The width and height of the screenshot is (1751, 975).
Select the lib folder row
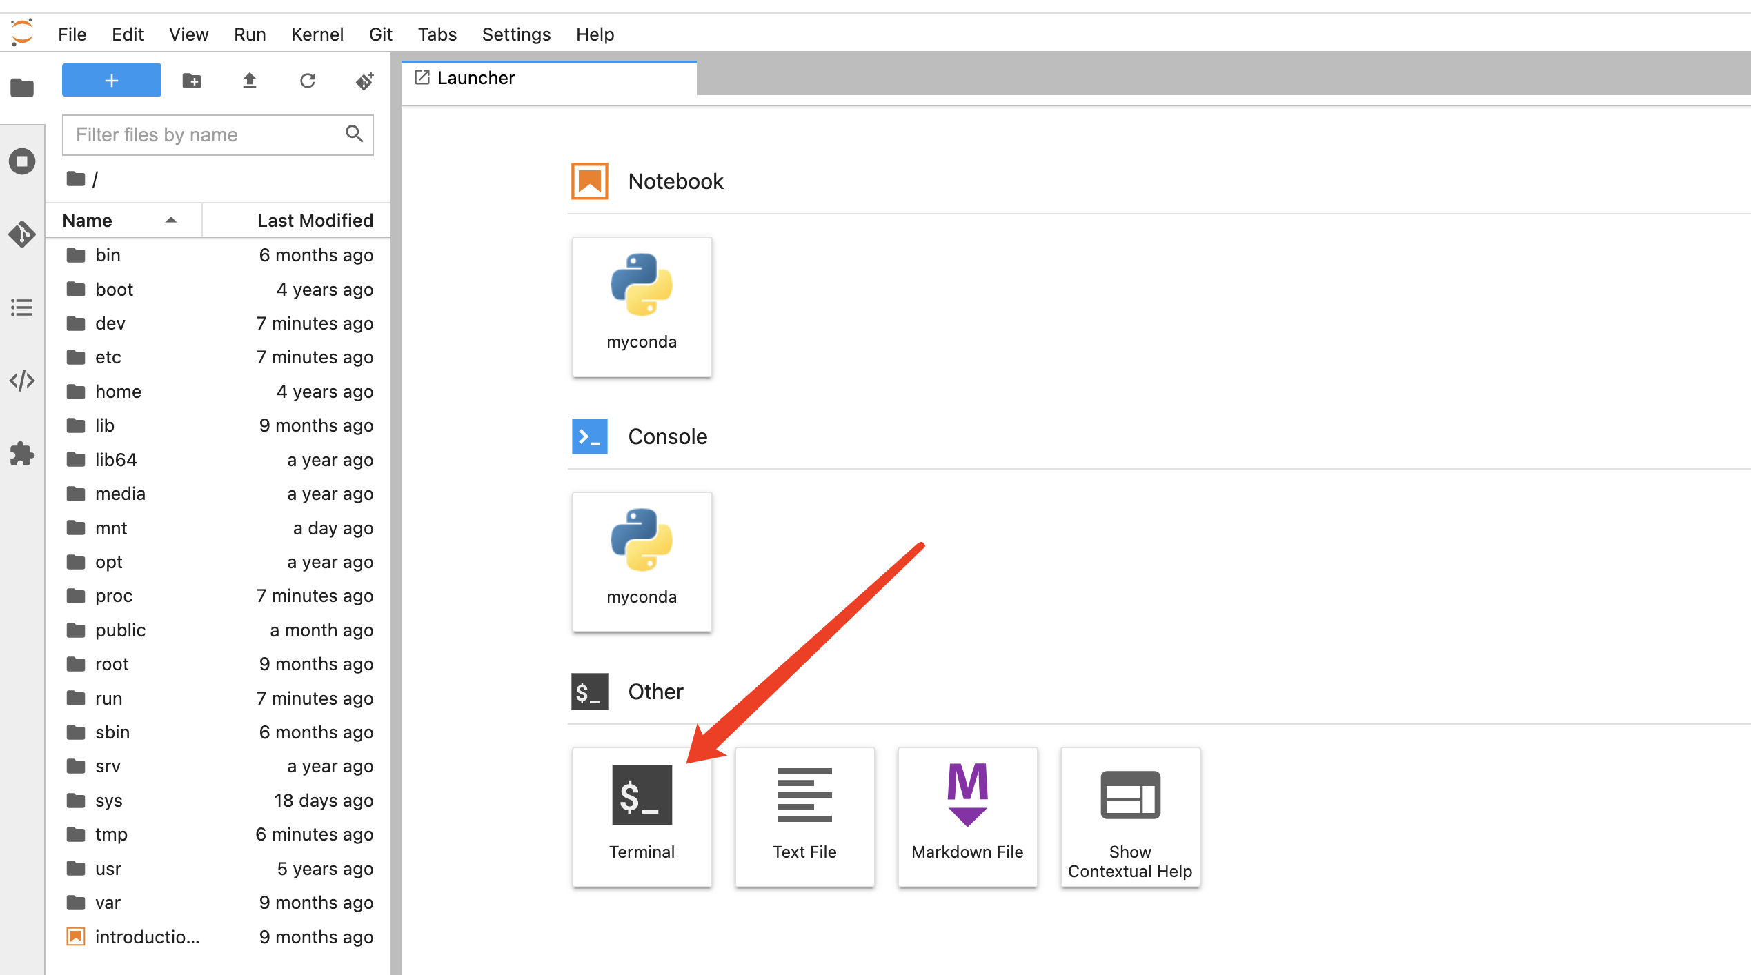(218, 425)
